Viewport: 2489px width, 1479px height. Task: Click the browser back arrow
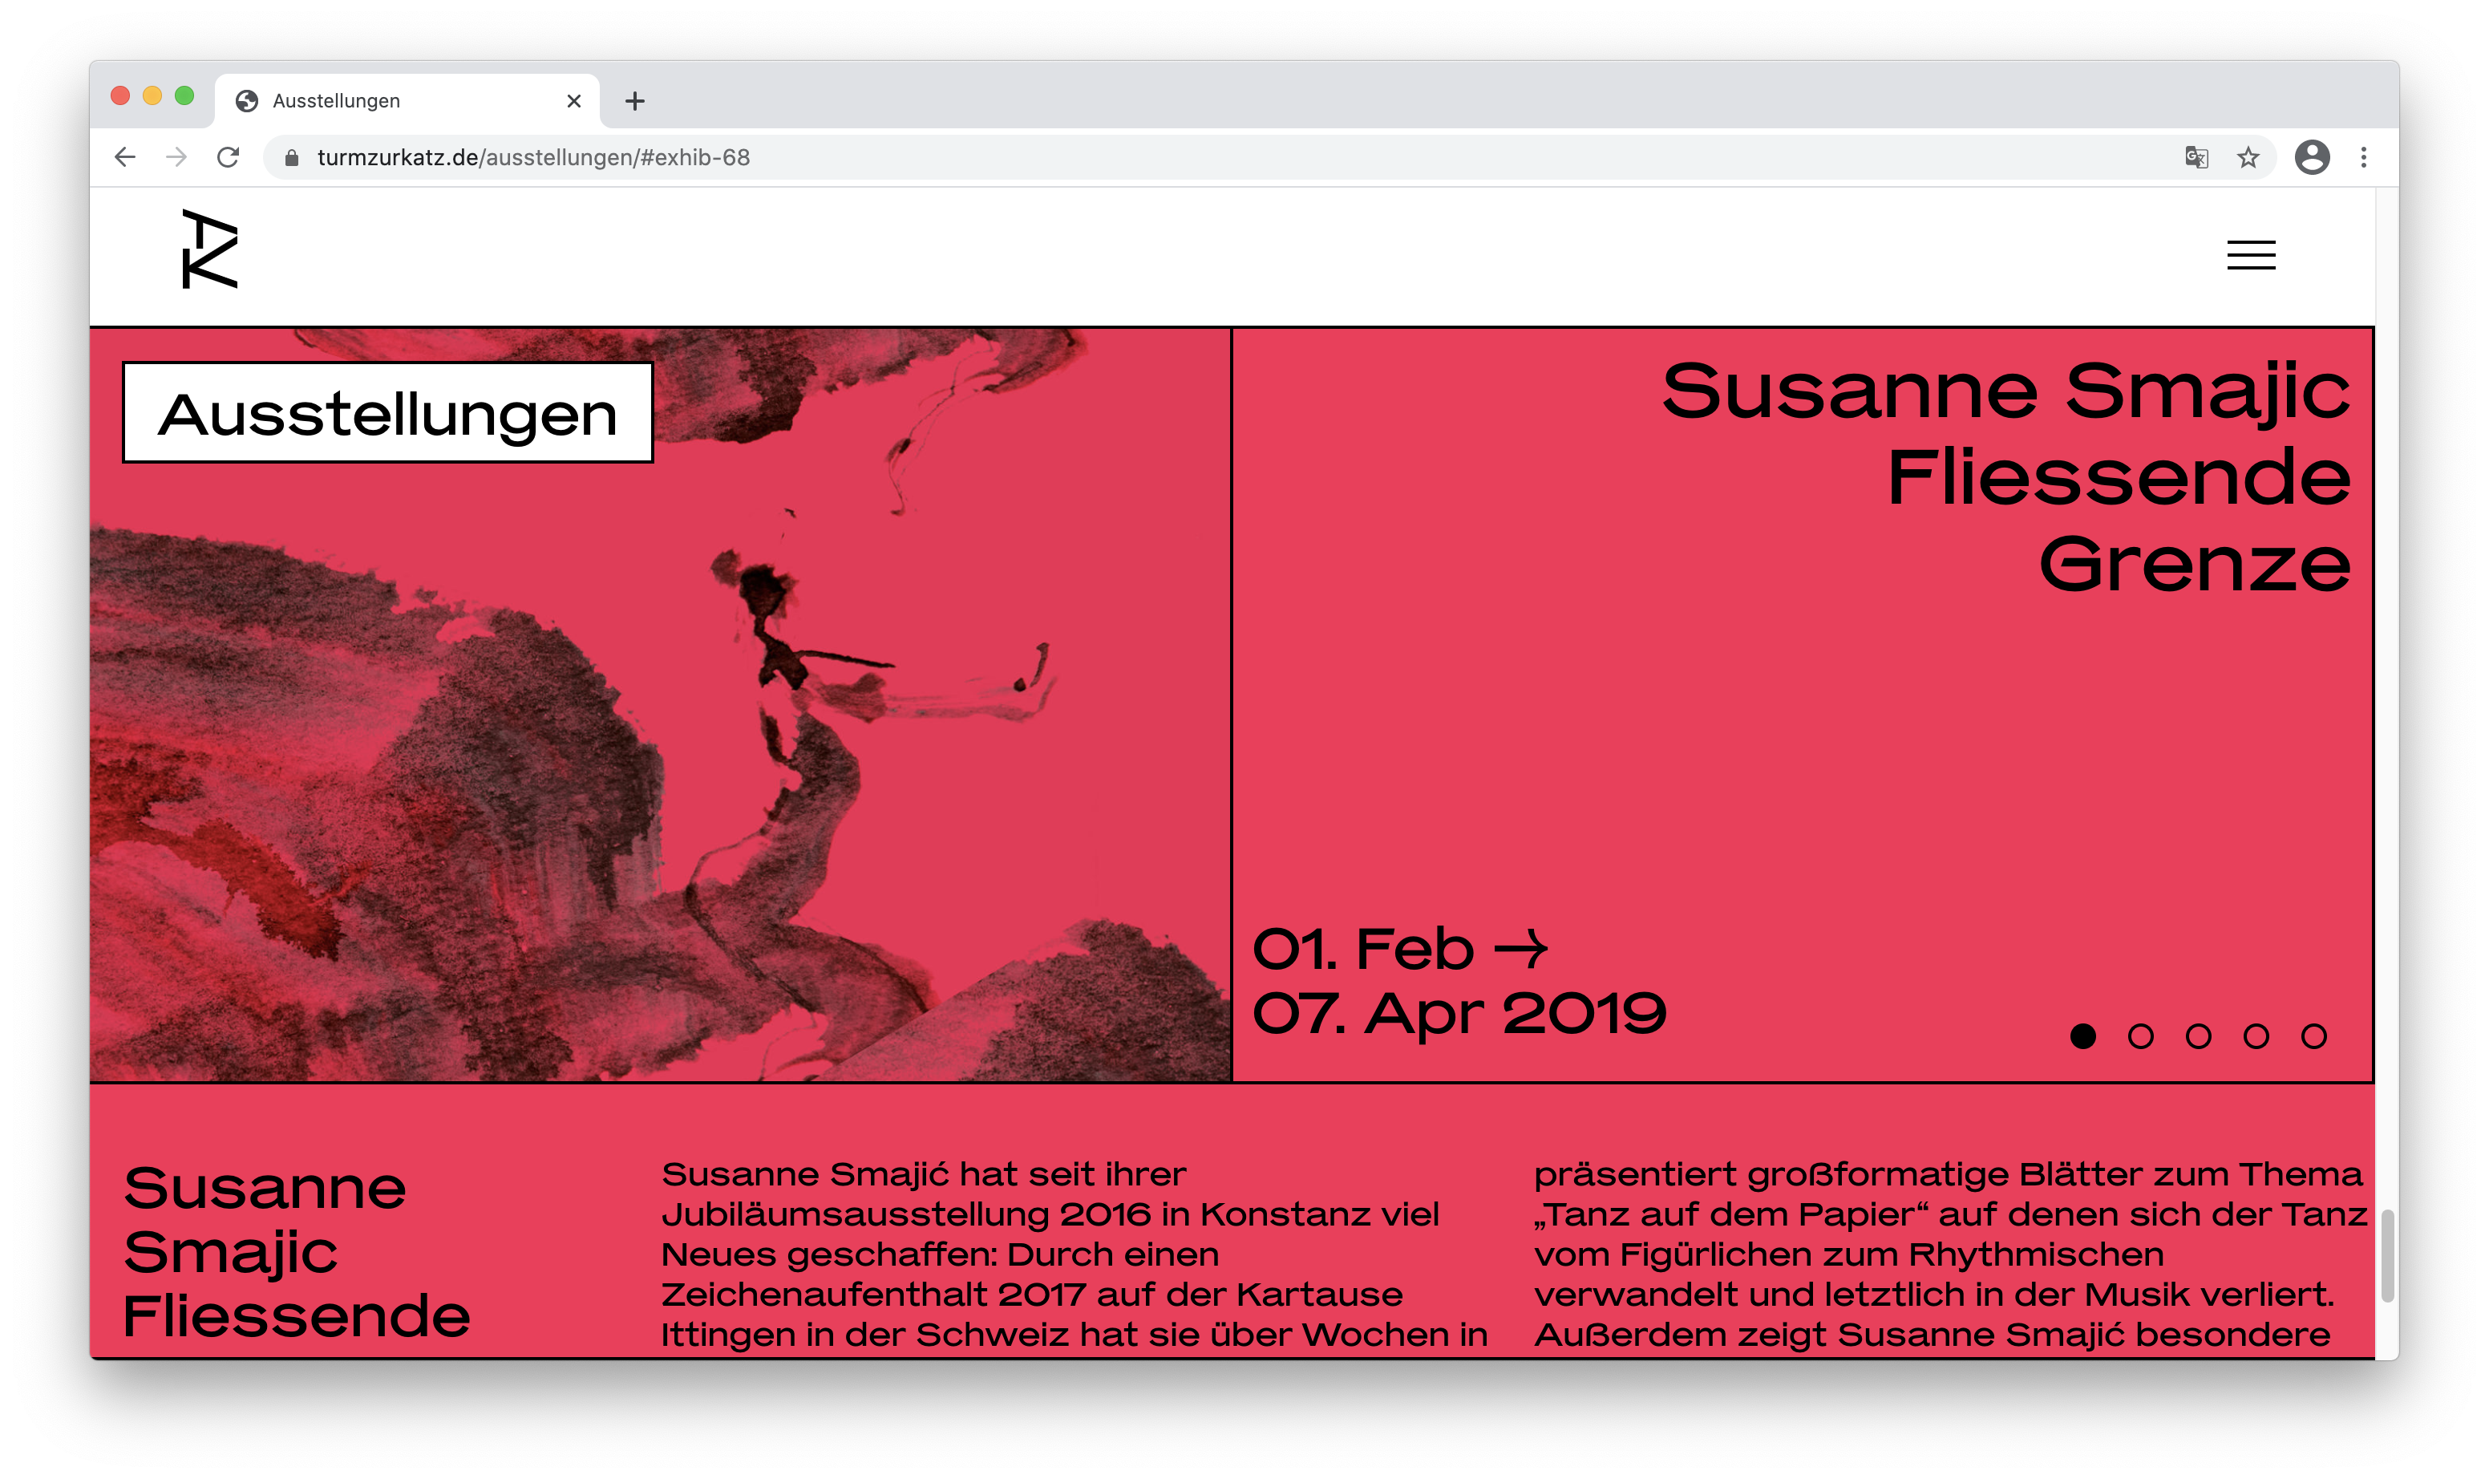pyautogui.click(x=124, y=157)
